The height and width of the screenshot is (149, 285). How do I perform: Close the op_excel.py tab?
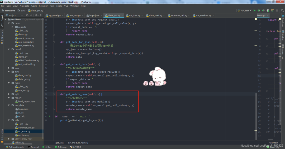click(63, 16)
